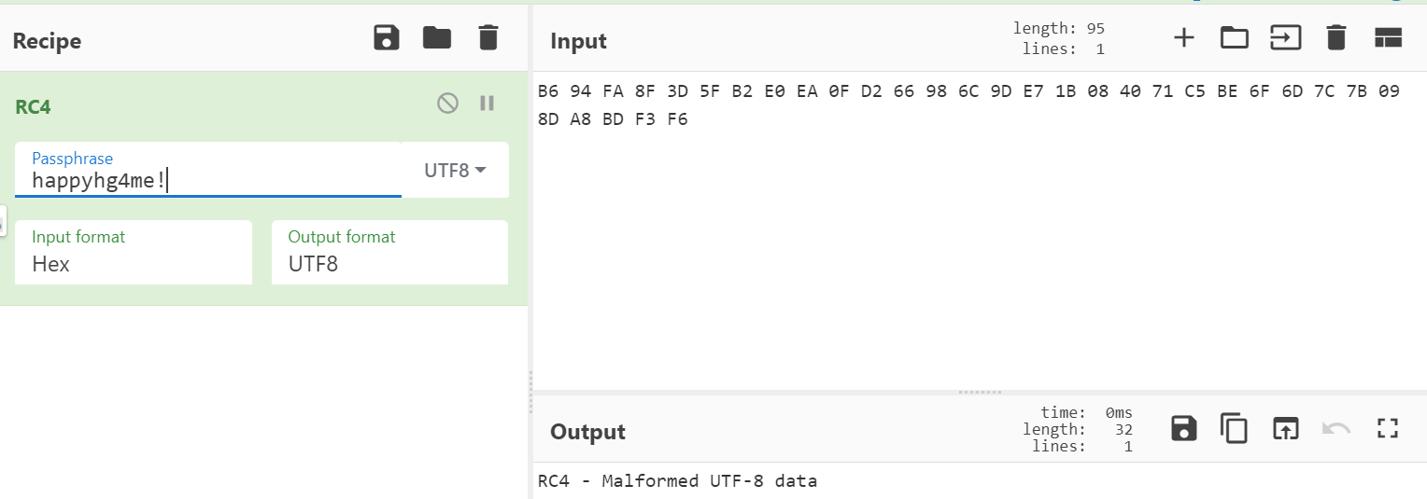Save output to file

pyautogui.click(x=1183, y=428)
